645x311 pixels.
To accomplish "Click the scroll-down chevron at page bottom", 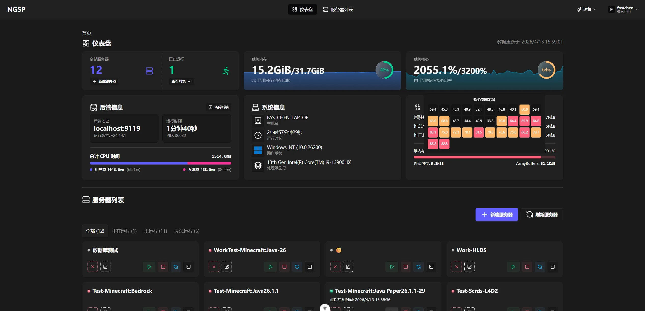I will (325, 308).
